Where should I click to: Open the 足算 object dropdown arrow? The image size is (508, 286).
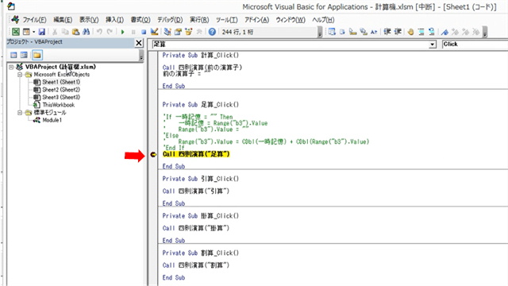433,44
